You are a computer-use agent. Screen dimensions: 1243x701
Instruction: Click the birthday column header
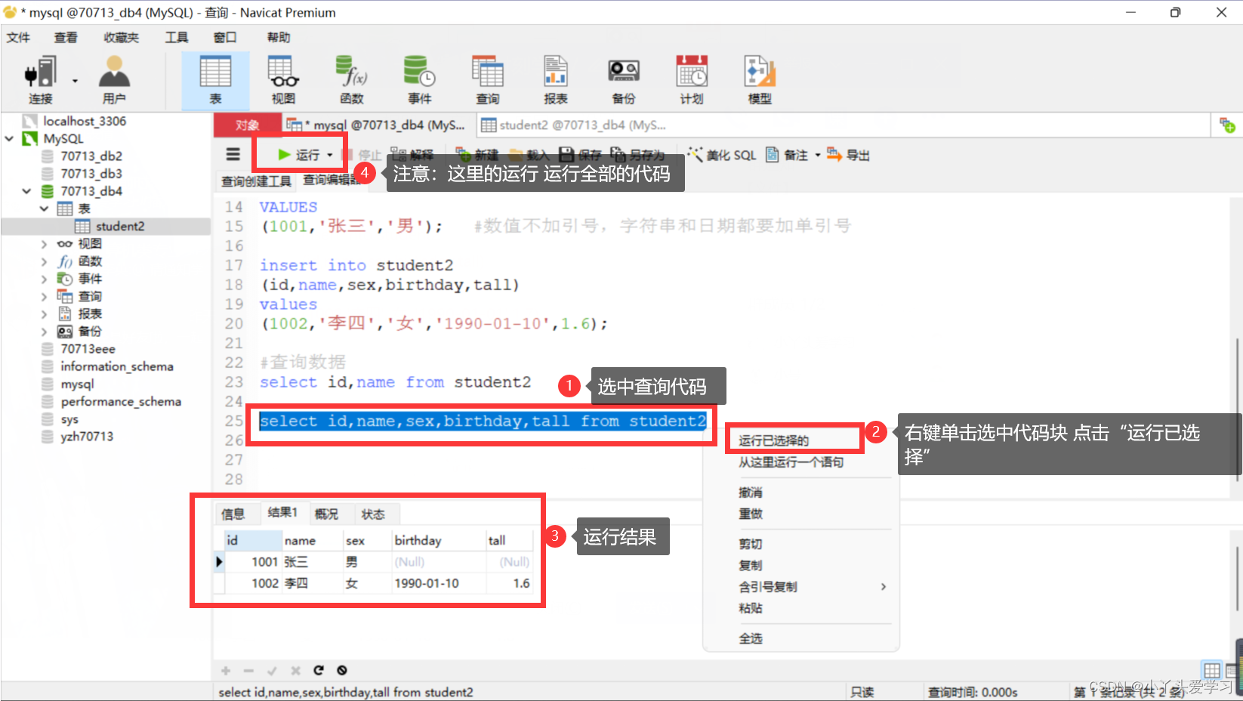(x=439, y=540)
